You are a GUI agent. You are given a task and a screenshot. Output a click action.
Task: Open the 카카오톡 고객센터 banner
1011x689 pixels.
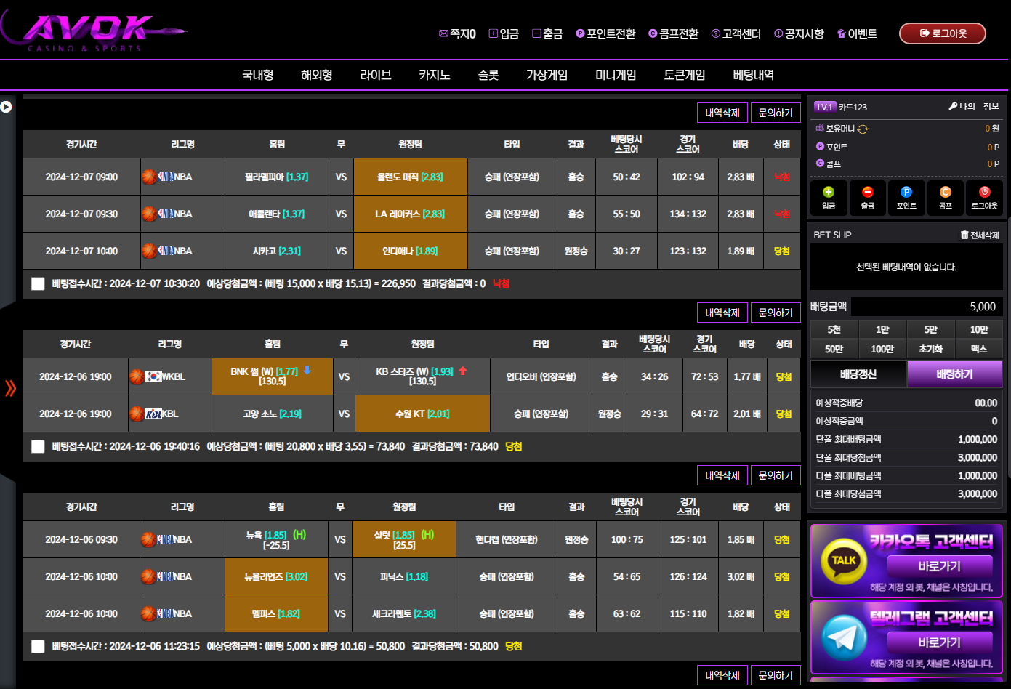pyautogui.click(x=906, y=561)
